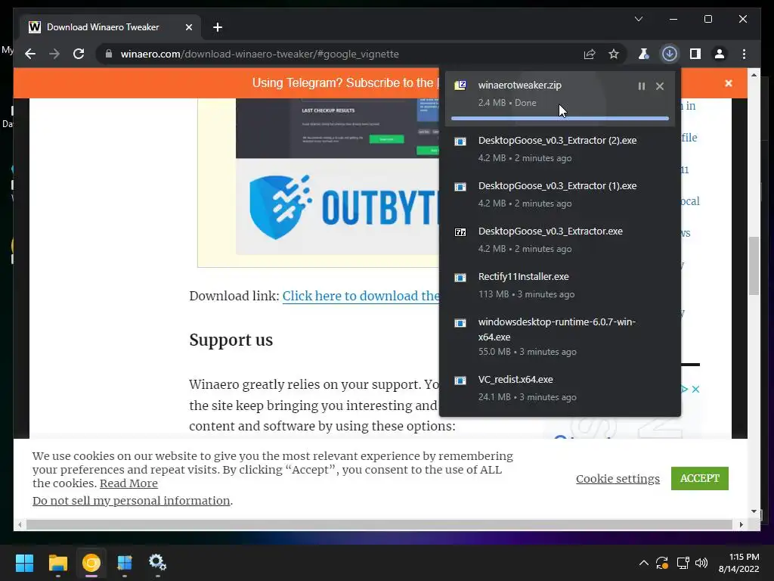Go back to the previous page
774x581 pixels.
tap(30, 54)
